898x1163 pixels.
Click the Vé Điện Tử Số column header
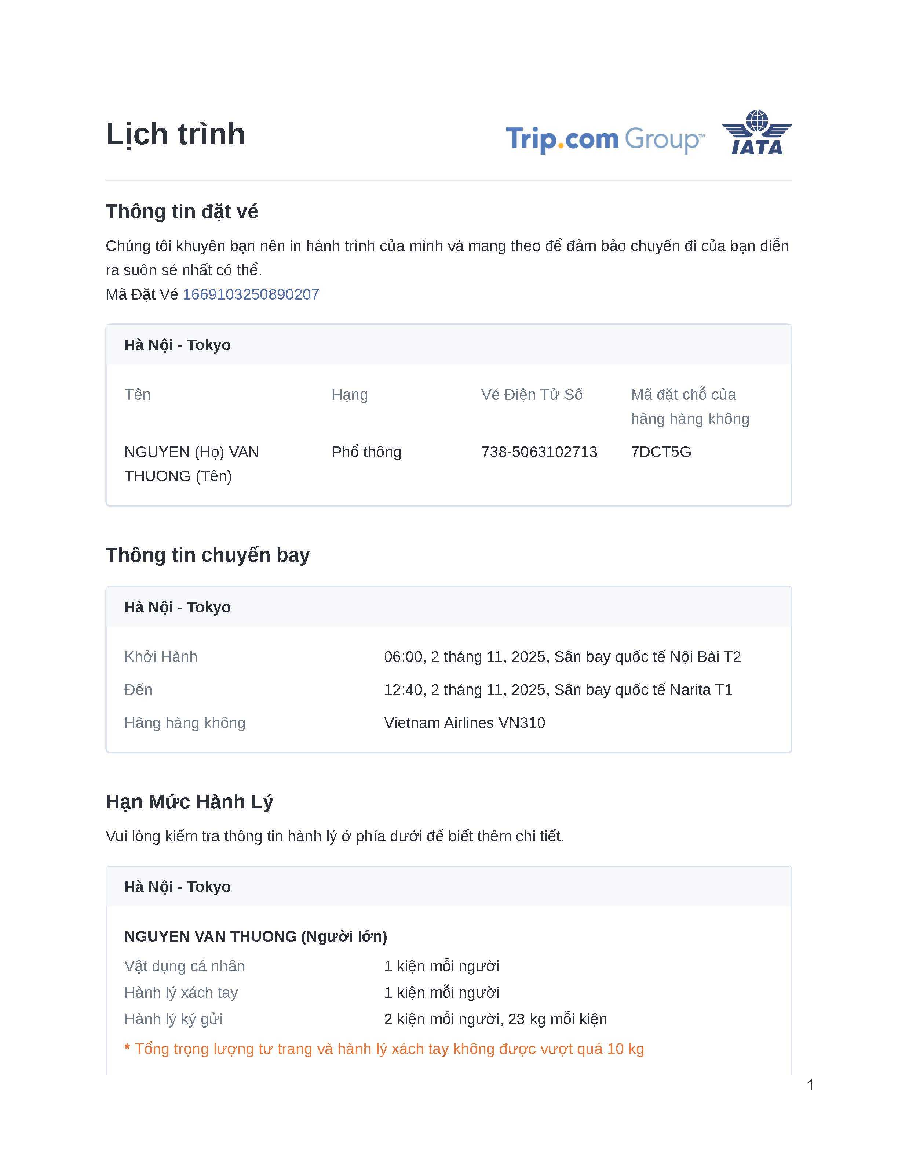[x=532, y=395]
